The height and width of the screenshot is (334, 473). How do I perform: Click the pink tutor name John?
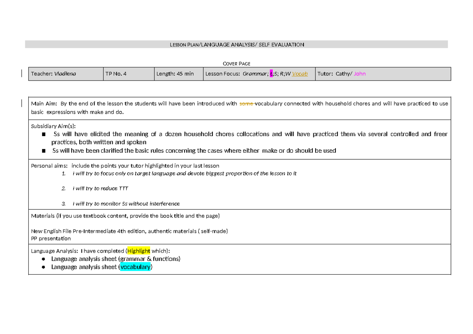359,74
